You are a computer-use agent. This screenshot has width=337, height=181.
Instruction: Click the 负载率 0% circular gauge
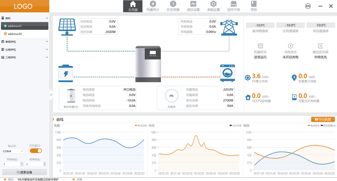coord(171,96)
